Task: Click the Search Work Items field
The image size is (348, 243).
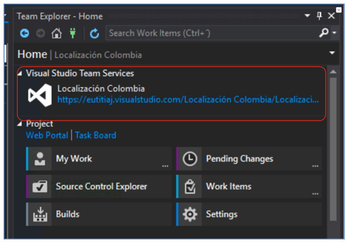Action: click(x=212, y=33)
